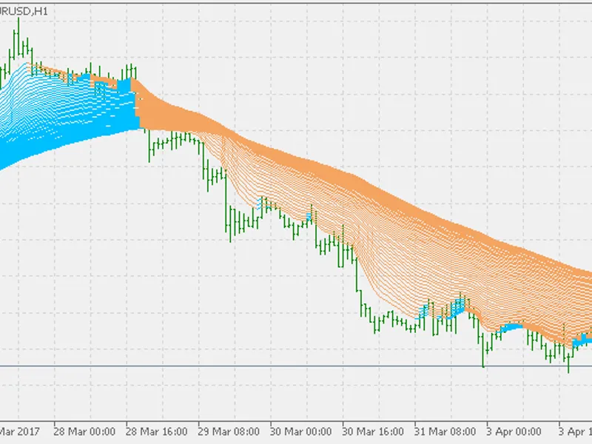
Task: Click the horizontal gray price level line
Action: [x=296, y=366]
